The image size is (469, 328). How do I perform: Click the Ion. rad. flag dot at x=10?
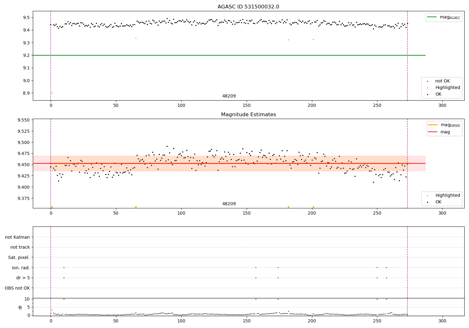point(64,267)
